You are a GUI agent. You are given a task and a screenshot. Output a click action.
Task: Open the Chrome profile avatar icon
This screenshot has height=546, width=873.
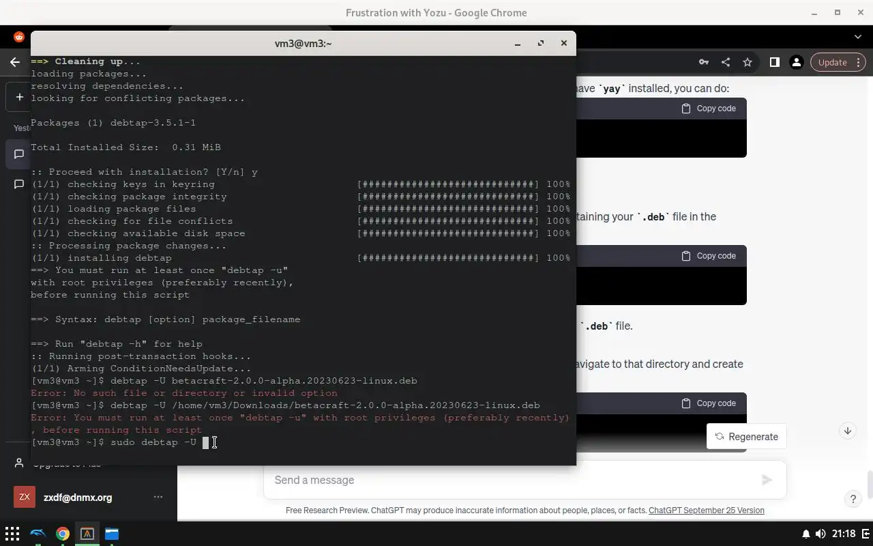[796, 62]
